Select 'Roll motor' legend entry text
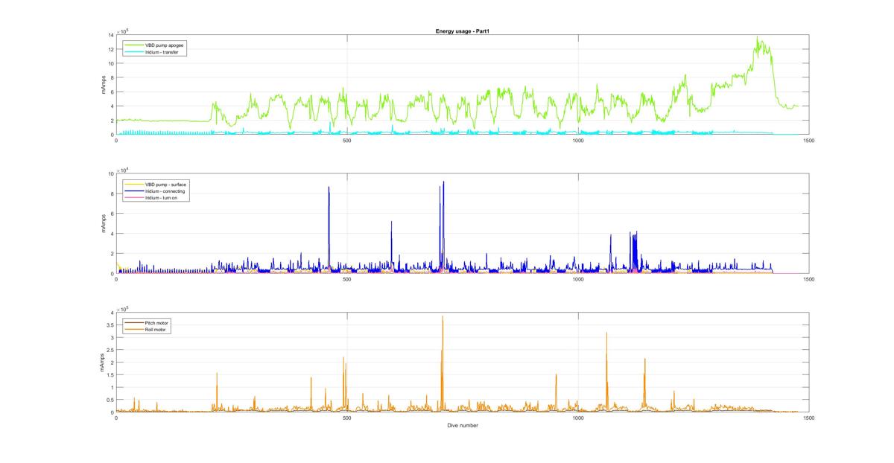The width and height of the screenshot is (894, 463). pos(156,329)
